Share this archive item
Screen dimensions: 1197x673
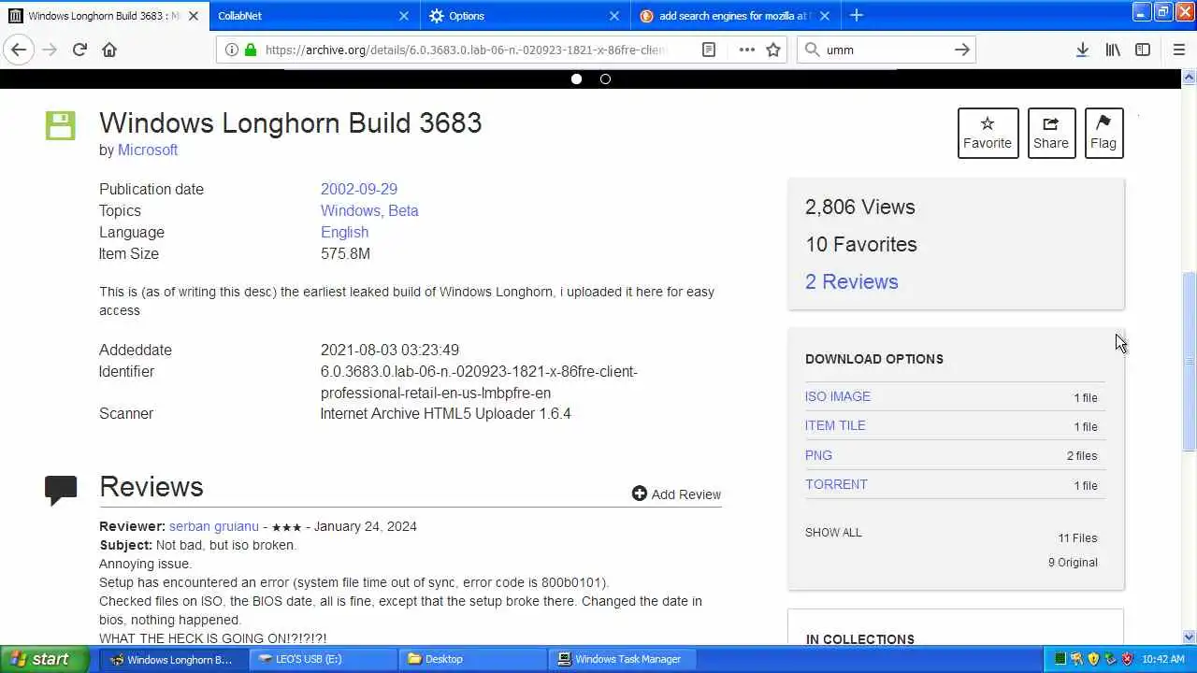click(1051, 133)
